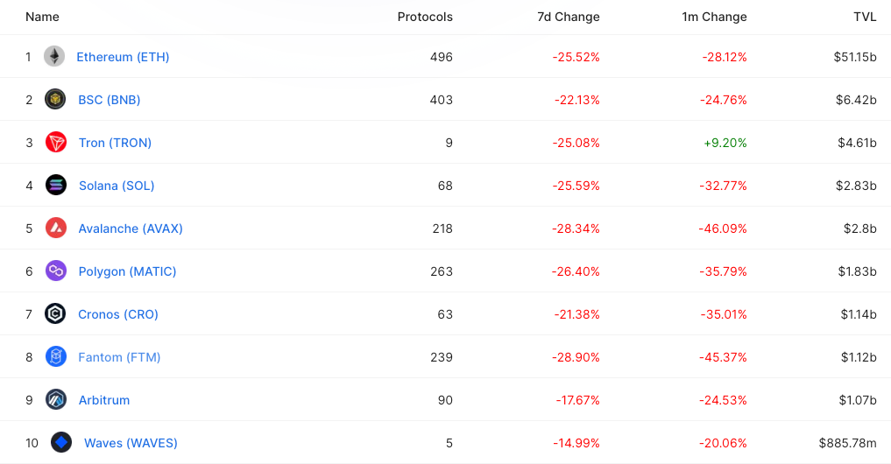Open the BSC (BNB) chain link
Viewport: 891px width, 464px height.
click(110, 100)
